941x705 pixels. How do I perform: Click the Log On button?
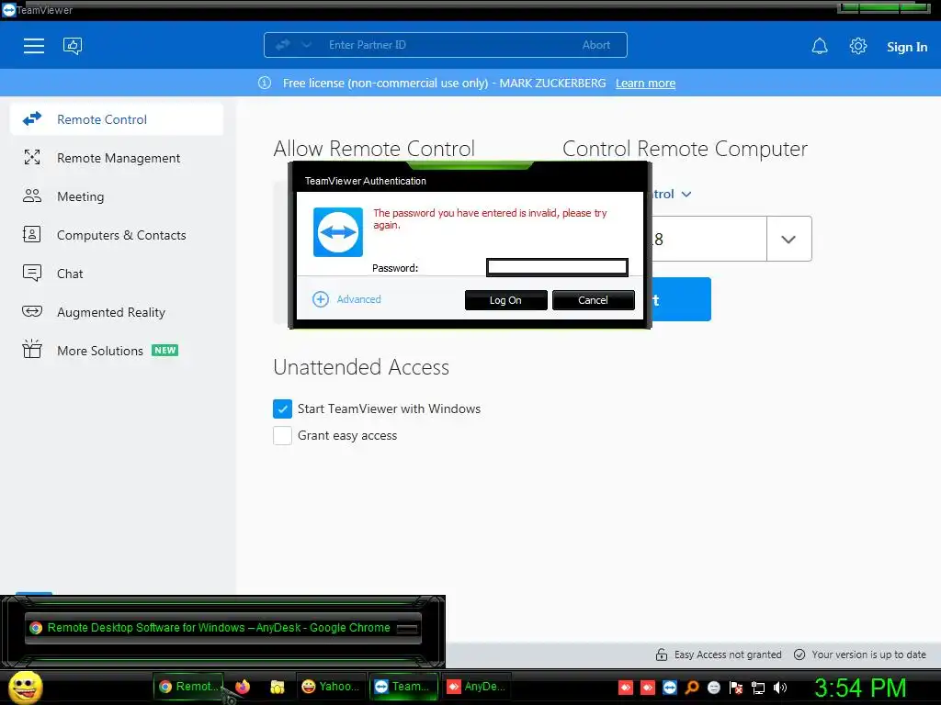pos(506,300)
